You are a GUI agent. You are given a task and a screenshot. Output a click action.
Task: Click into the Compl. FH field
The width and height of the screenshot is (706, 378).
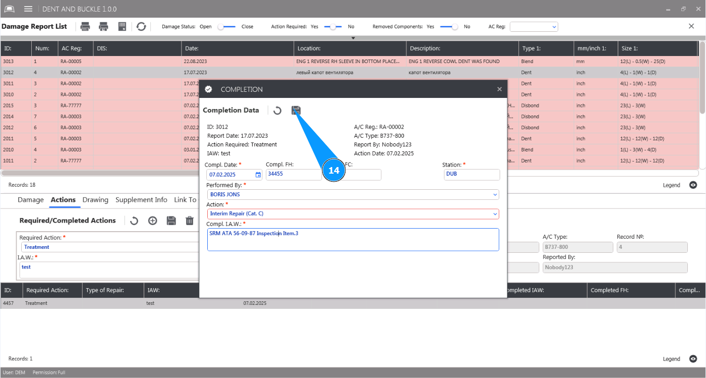pos(293,175)
